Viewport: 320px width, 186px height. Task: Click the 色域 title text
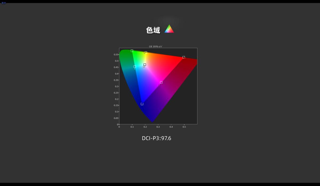tap(153, 30)
